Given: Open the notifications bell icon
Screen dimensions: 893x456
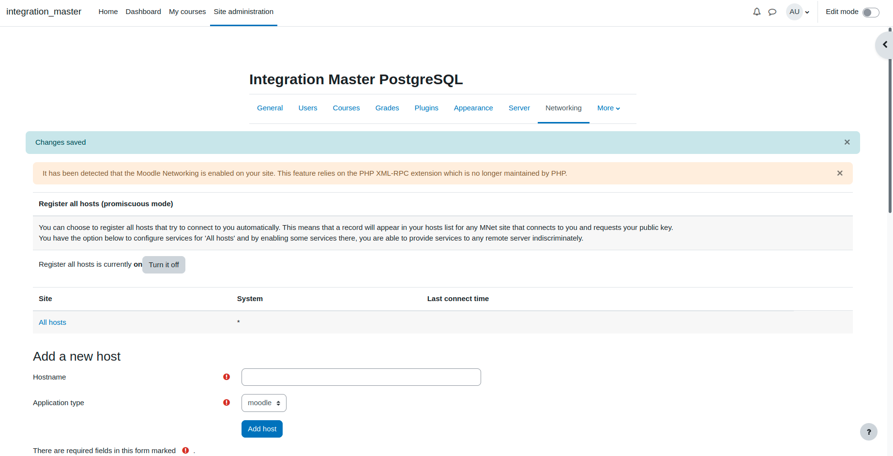Looking at the screenshot, I should click(x=757, y=12).
